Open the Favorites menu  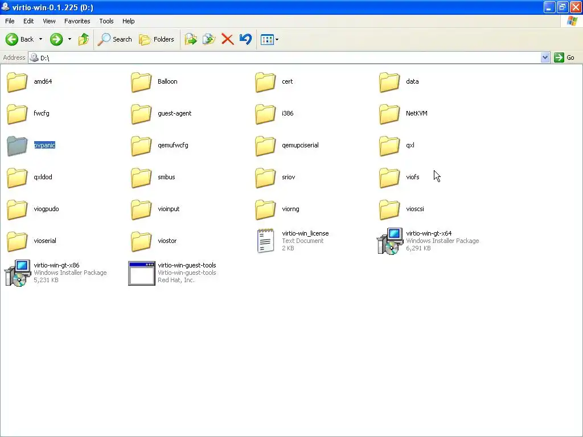(x=77, y=21)
